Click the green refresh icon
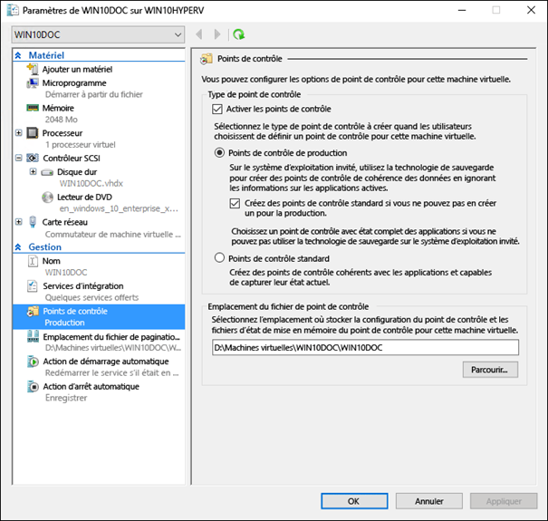This screenshot has width=548, height=521. coord(239,34)
